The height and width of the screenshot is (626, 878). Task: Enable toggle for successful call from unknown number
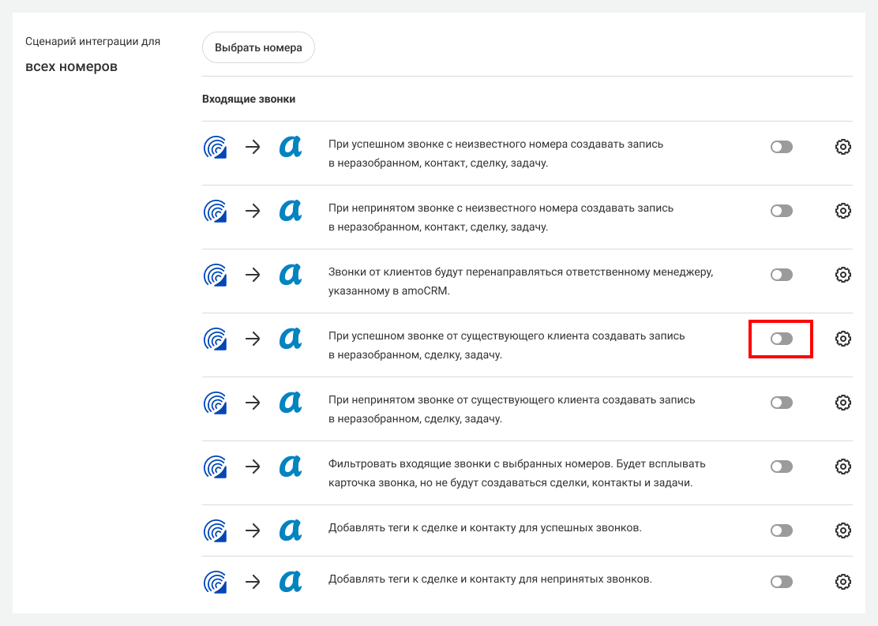(x=781, y=147)
